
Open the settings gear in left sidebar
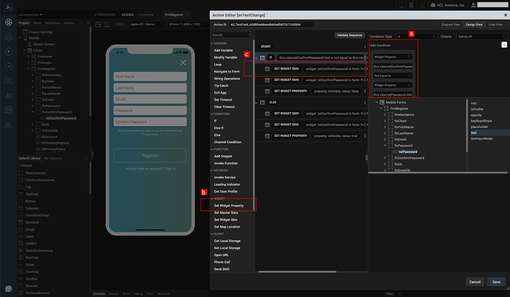click(8, 37)
